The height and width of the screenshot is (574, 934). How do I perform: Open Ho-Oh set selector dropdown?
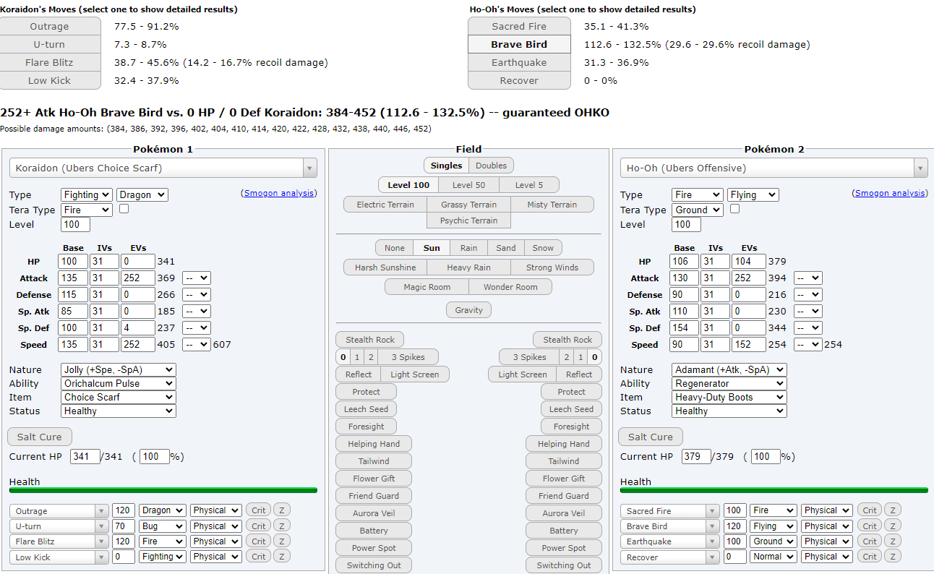coord(774,168)
